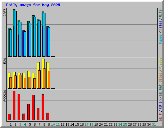Click day 7 on the x-axis
Image resolution: width=164 pixels, height=128 pixels.
(x=39, y=124)
